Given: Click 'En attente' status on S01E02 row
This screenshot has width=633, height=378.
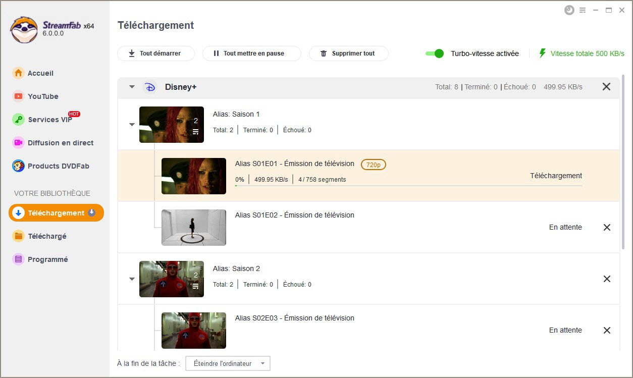Looking at the screenshot, I should tap(565, 228).
